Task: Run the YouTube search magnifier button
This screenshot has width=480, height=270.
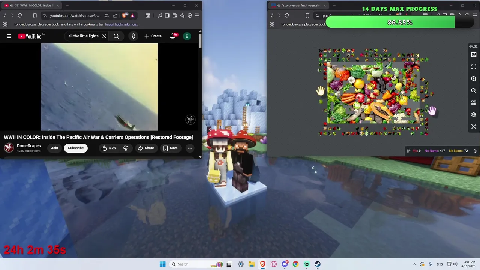Action: coord(116,36)
